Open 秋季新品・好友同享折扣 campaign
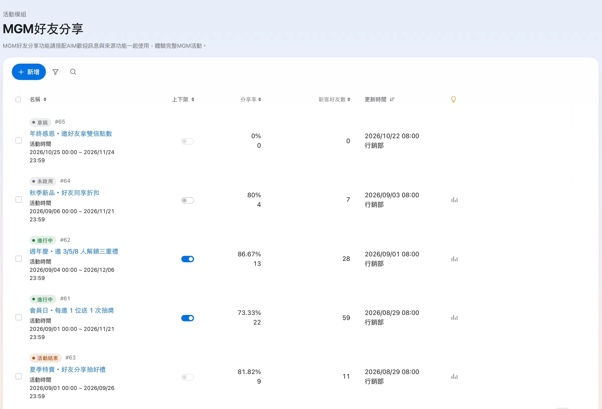Screen dimensions: 602x409 tap(64, 192)
